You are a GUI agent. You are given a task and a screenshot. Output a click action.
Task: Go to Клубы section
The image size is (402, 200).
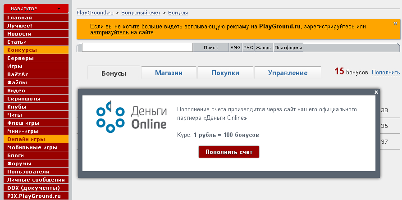(36, 107)
